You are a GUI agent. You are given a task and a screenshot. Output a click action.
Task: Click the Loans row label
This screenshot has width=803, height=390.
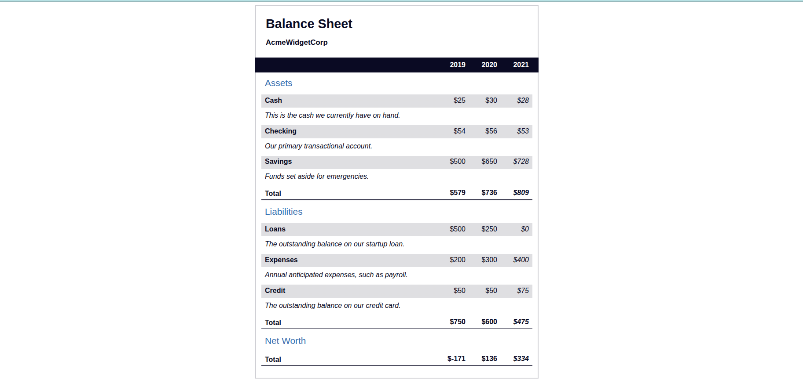275,229
